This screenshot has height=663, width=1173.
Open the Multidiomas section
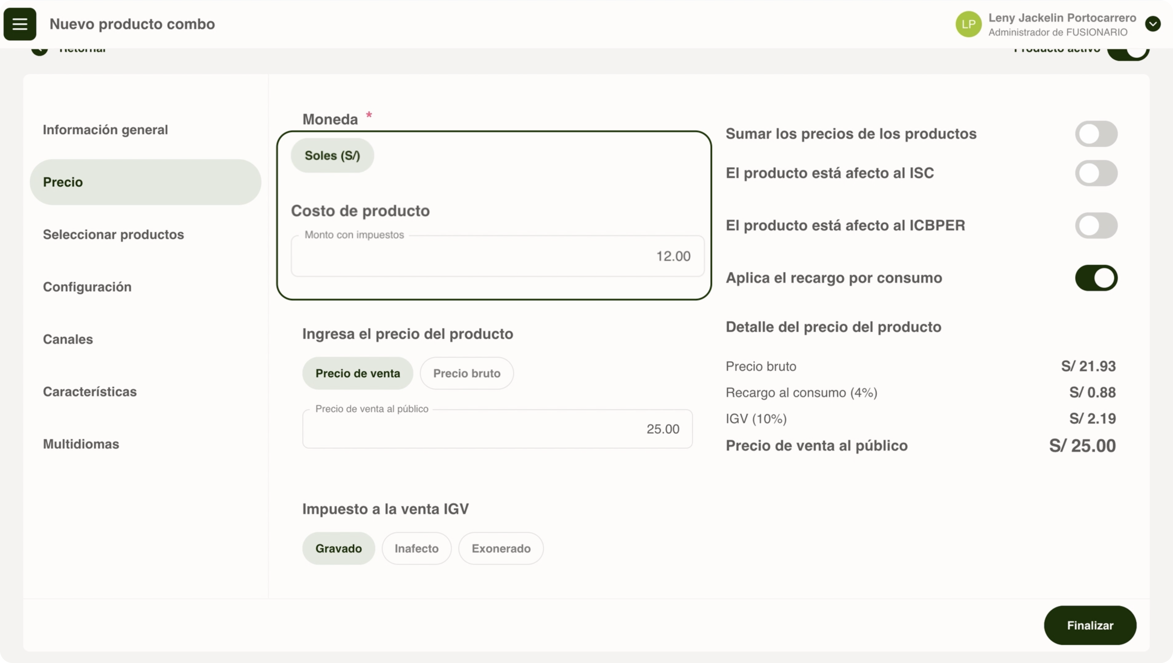pos(81,444)
